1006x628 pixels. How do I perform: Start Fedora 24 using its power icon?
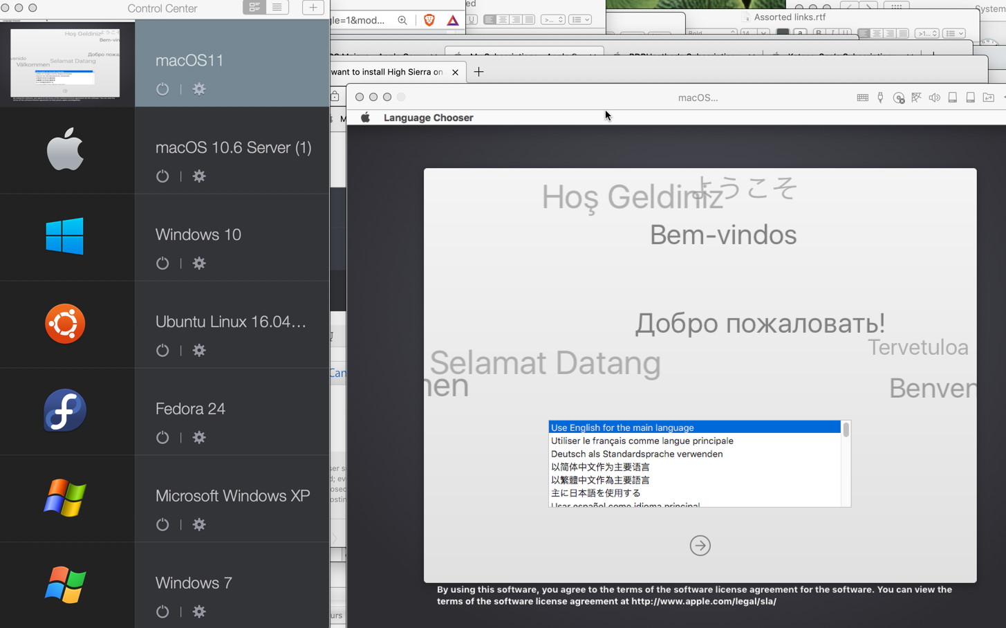click(x=162, y=438)
